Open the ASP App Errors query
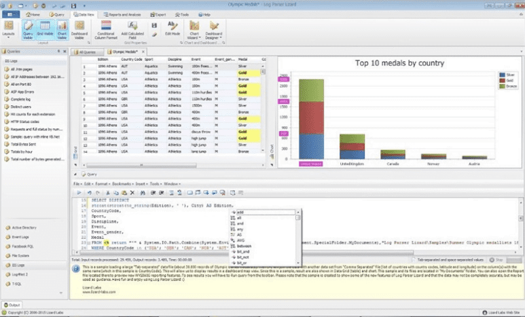 [22, 92]
